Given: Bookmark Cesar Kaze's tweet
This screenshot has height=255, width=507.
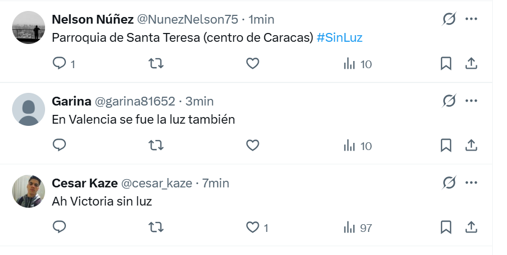Looking at the screenshot, I should 446,227.
